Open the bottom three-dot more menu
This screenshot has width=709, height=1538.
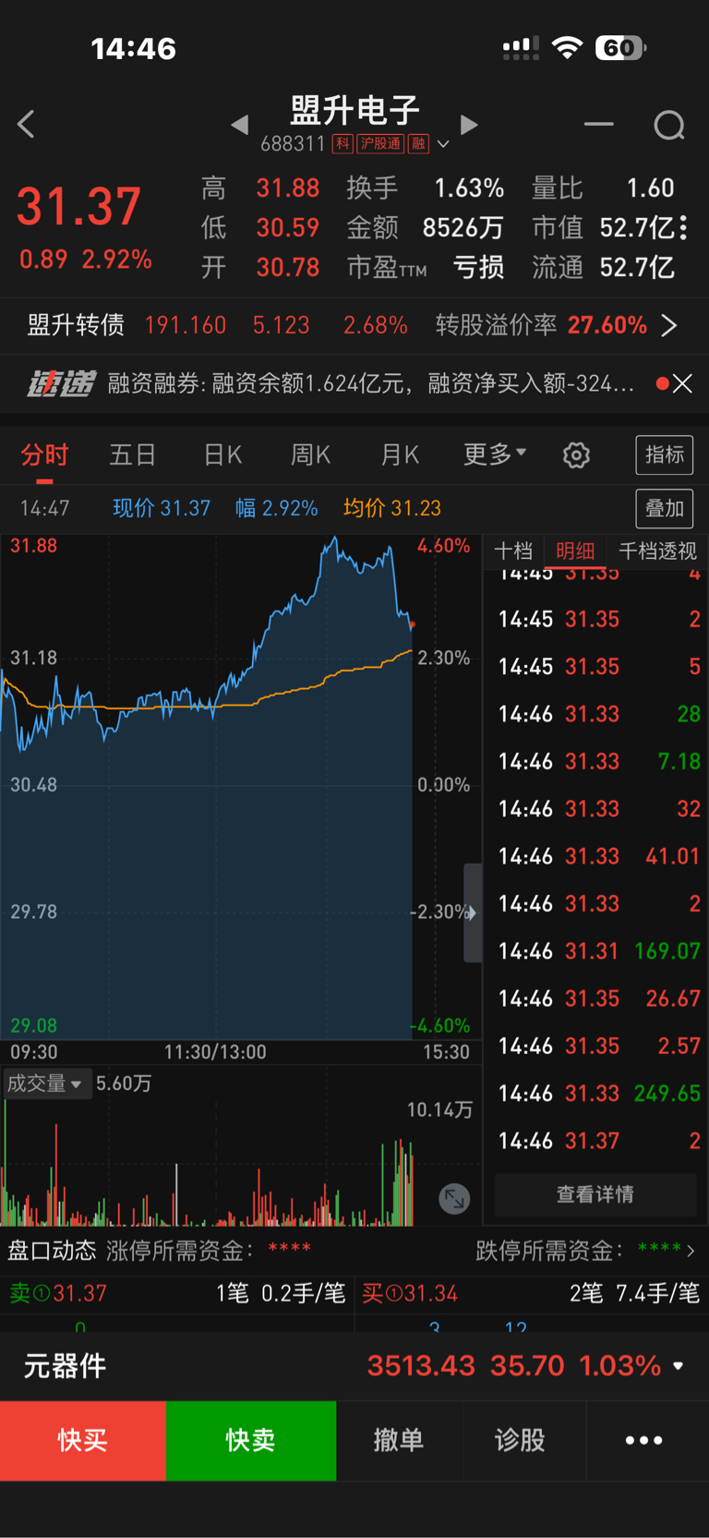click(x=644, y=1440)
